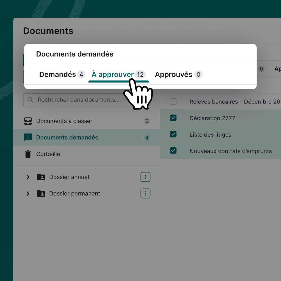Viewport: 281px width, 281px height.
Task: Click the Liste des litiges document name
Action: (x=210, y=135)
